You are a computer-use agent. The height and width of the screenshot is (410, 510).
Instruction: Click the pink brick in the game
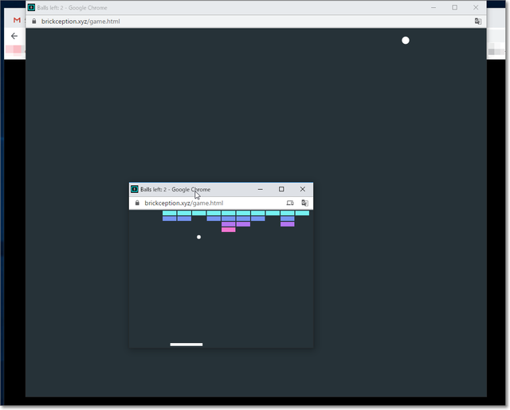pyautogui.click(x=228, y=230)
